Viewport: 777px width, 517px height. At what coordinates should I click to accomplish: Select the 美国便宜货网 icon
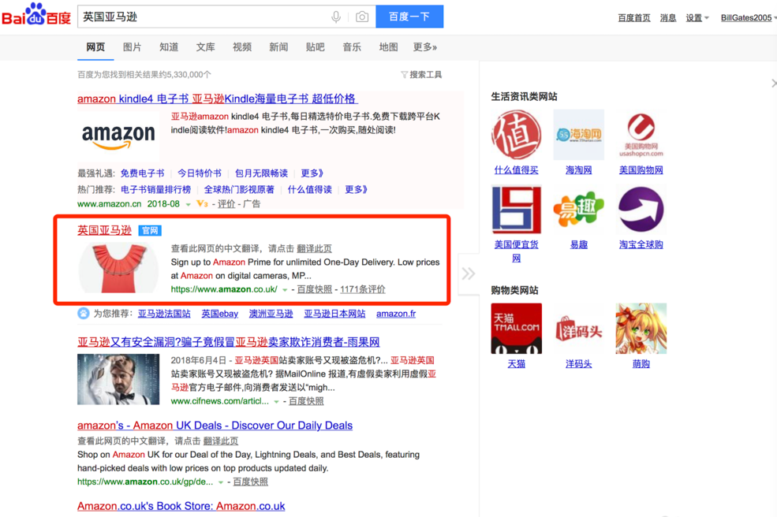[x=516, y=209]
